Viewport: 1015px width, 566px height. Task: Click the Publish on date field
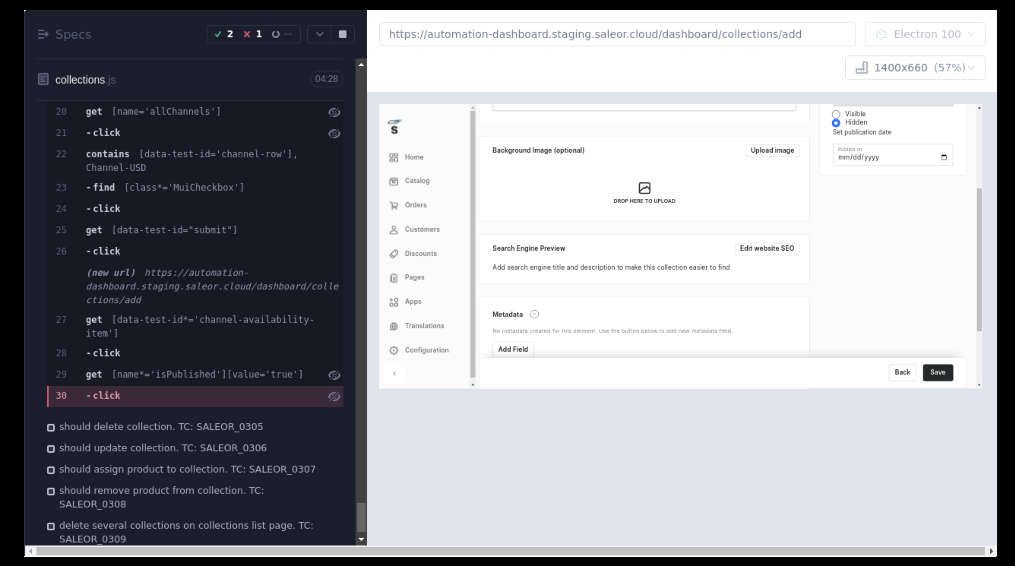point(892,155)
